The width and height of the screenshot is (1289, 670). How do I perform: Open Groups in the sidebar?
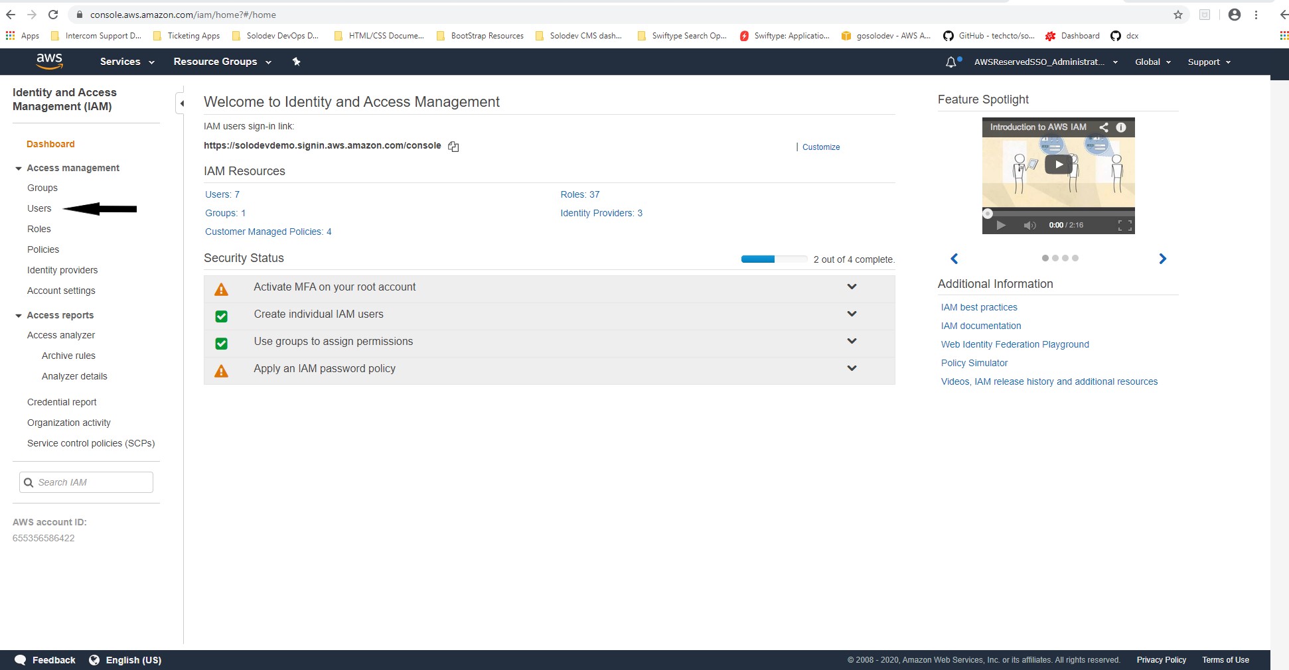coord(42,188)
